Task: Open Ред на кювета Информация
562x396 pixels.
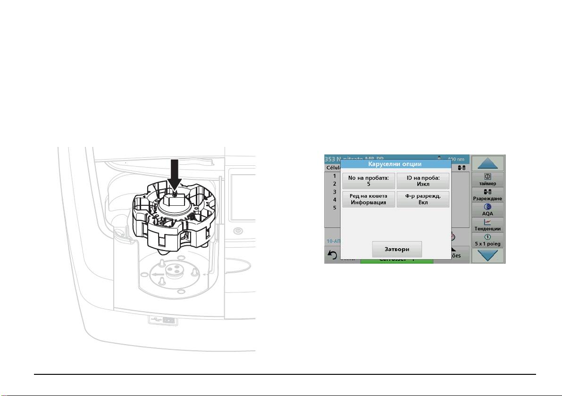Action: point(369,200)
